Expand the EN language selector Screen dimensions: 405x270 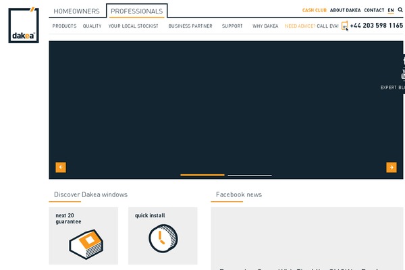point(391,11)
